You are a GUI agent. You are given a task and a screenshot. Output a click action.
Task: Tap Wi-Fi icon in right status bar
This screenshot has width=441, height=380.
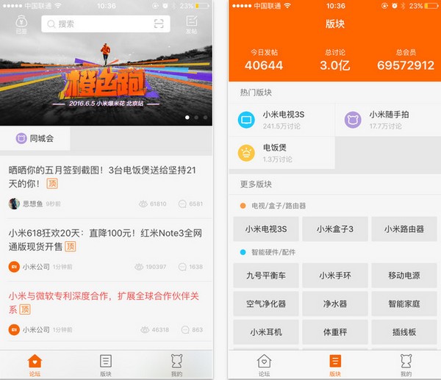click(x=287, y=6)
